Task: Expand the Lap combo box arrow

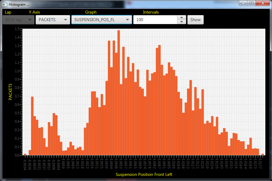Action: coord(29,20)
